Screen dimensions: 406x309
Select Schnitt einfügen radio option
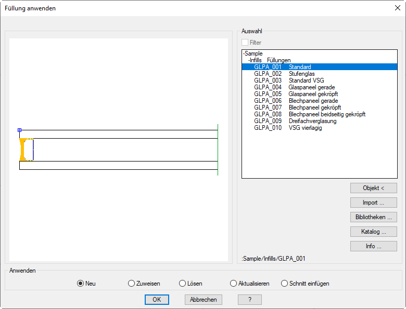[x=284, y=284]
